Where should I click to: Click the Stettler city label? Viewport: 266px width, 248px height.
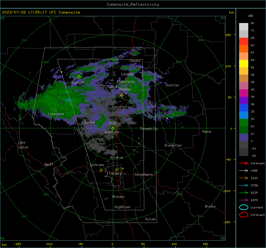coord(172,85)
